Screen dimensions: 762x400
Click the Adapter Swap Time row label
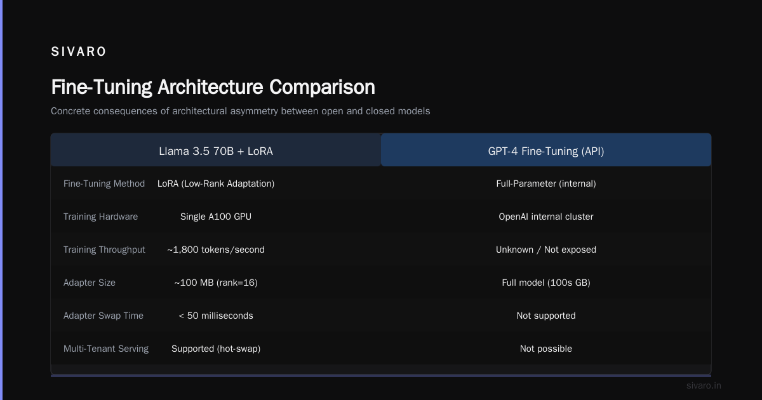pyautogui.click(x=104, y=316)
